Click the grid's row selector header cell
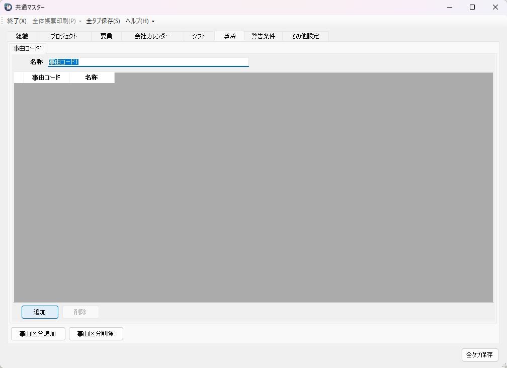507x368 pixels. coord(19,78)
